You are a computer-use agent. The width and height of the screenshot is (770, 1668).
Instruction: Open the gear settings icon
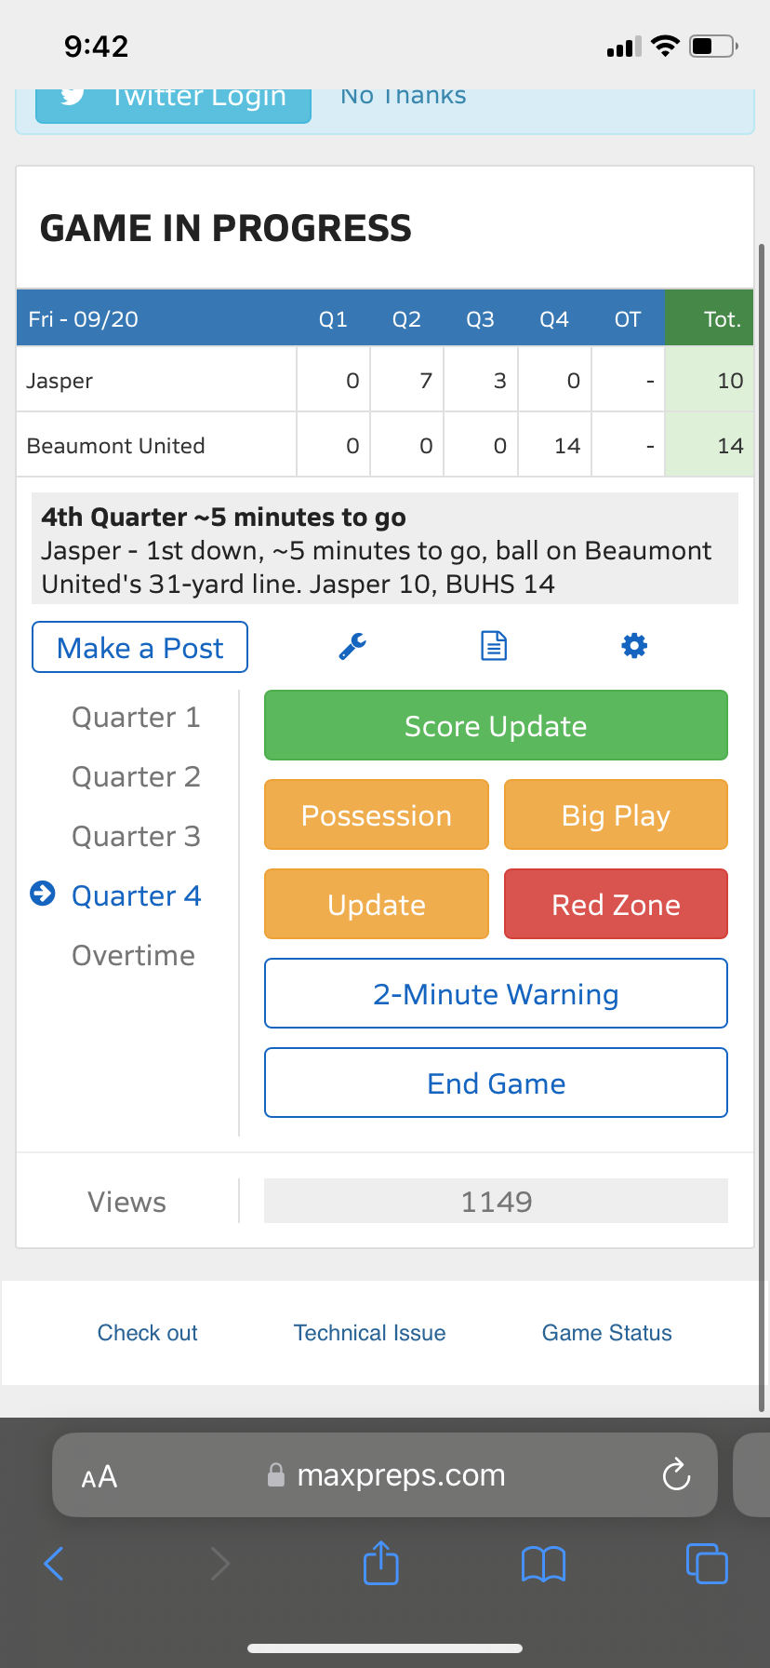(634, 645)
